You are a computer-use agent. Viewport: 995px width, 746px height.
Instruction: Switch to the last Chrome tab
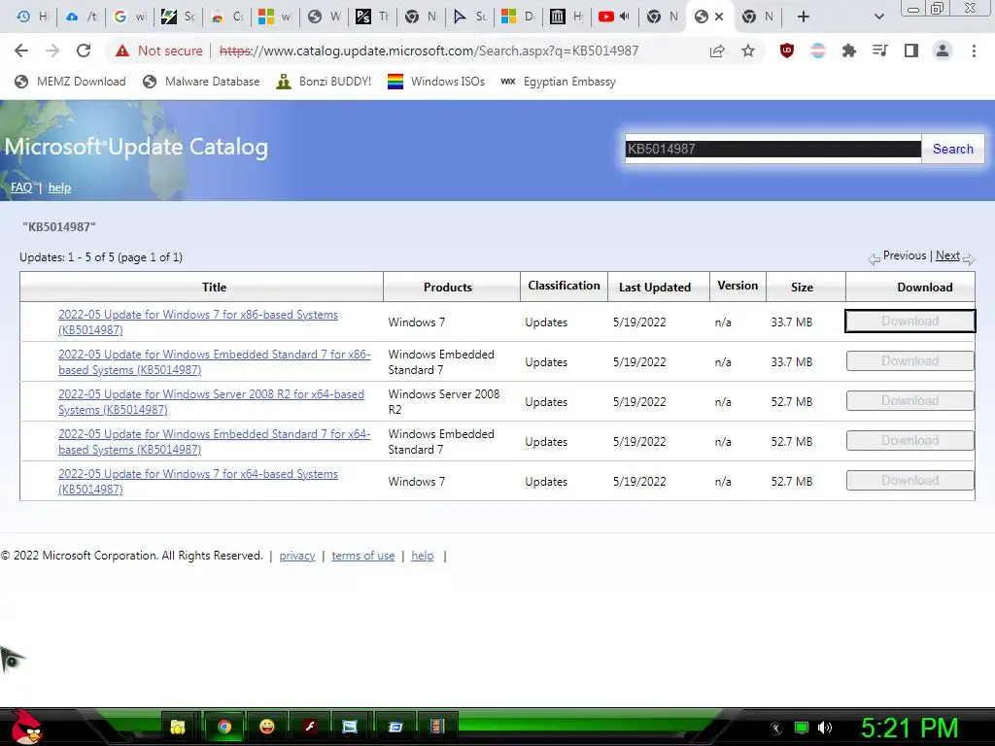coord(758,17)
